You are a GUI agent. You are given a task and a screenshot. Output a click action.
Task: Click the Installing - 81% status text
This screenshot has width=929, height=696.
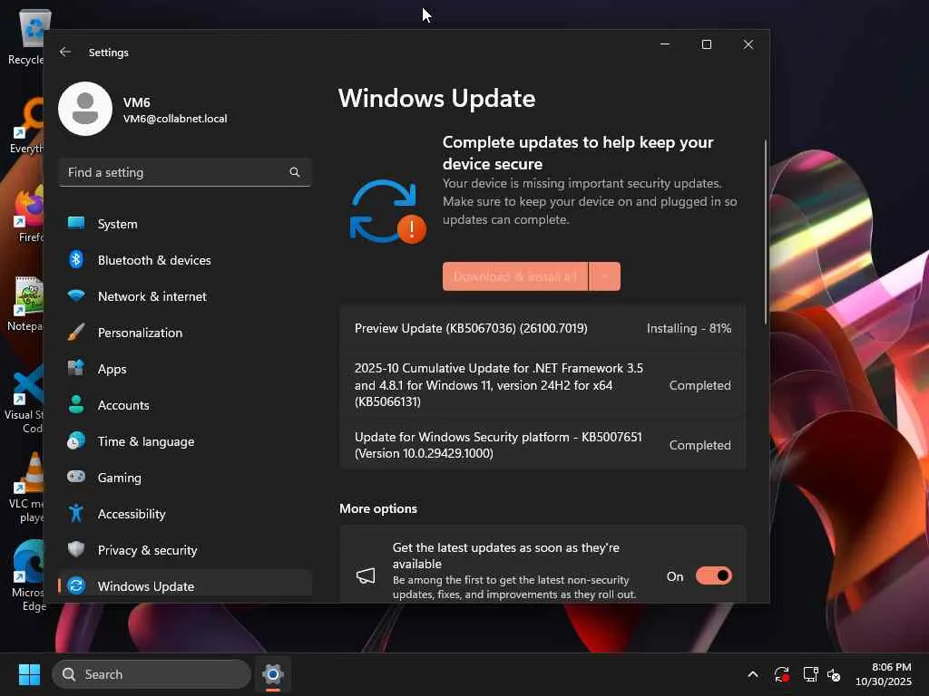click(689, 328)
